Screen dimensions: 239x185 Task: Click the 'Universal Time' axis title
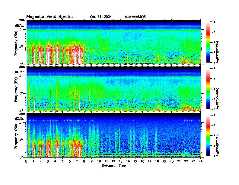pos(114,166)
